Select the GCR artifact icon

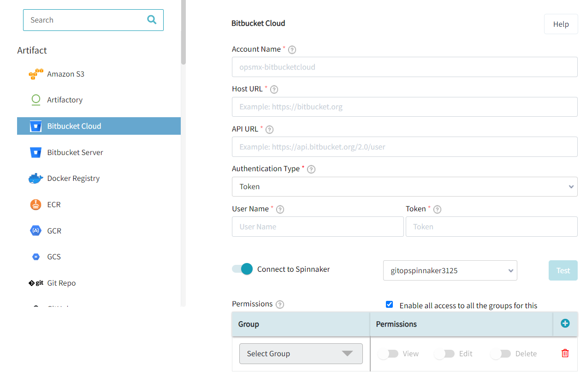(x=36, y=230)
